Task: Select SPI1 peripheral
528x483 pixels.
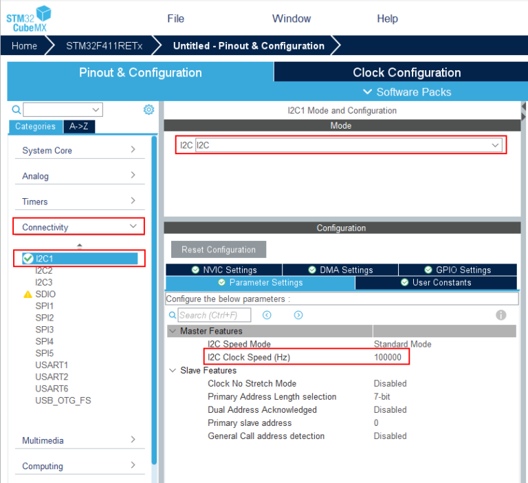Action: [45, 306]
